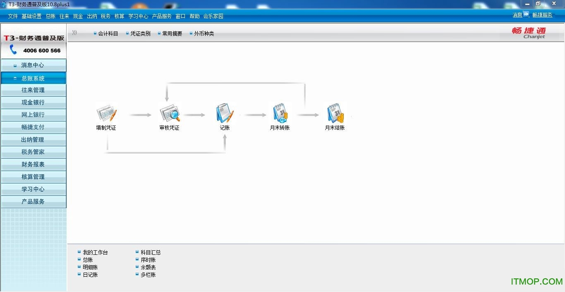
Task: Open 日记账 from the bottom panel
Action: (x=89, y=274)
